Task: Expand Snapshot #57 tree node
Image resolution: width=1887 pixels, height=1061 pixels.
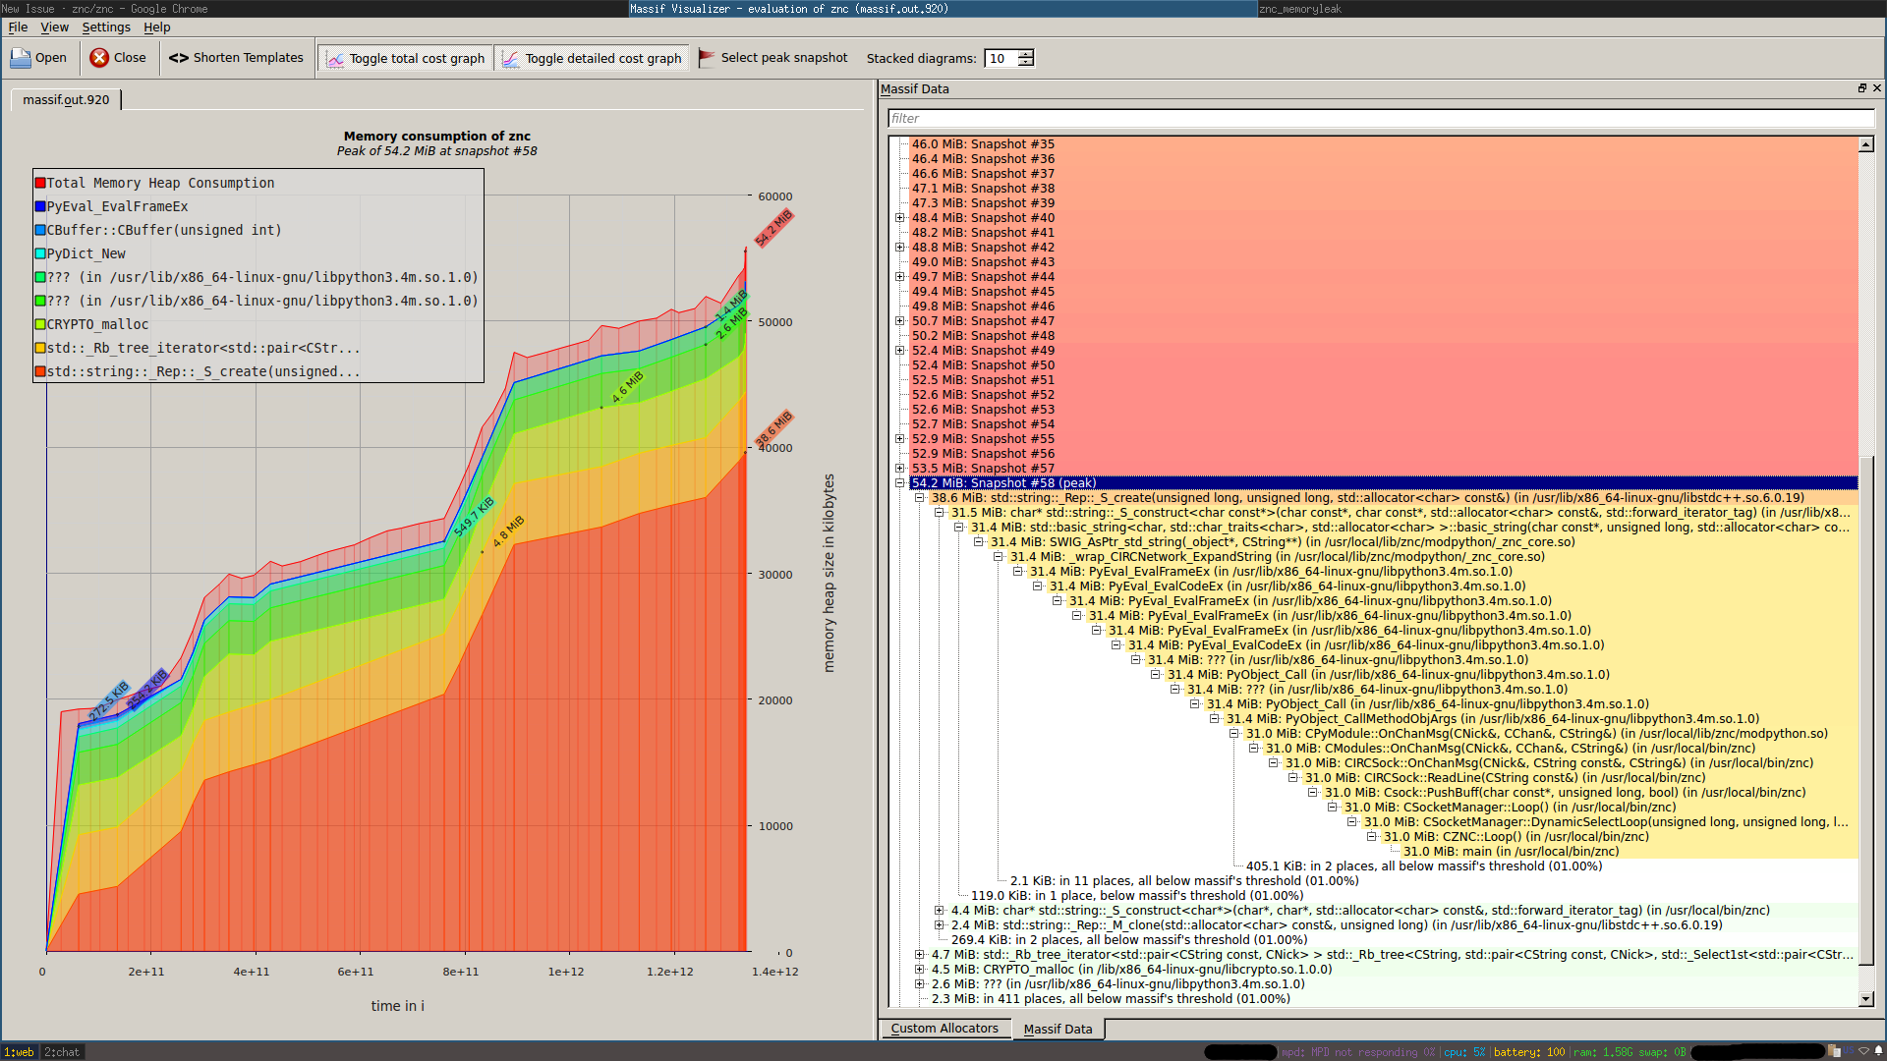Action: coord(899,469)
